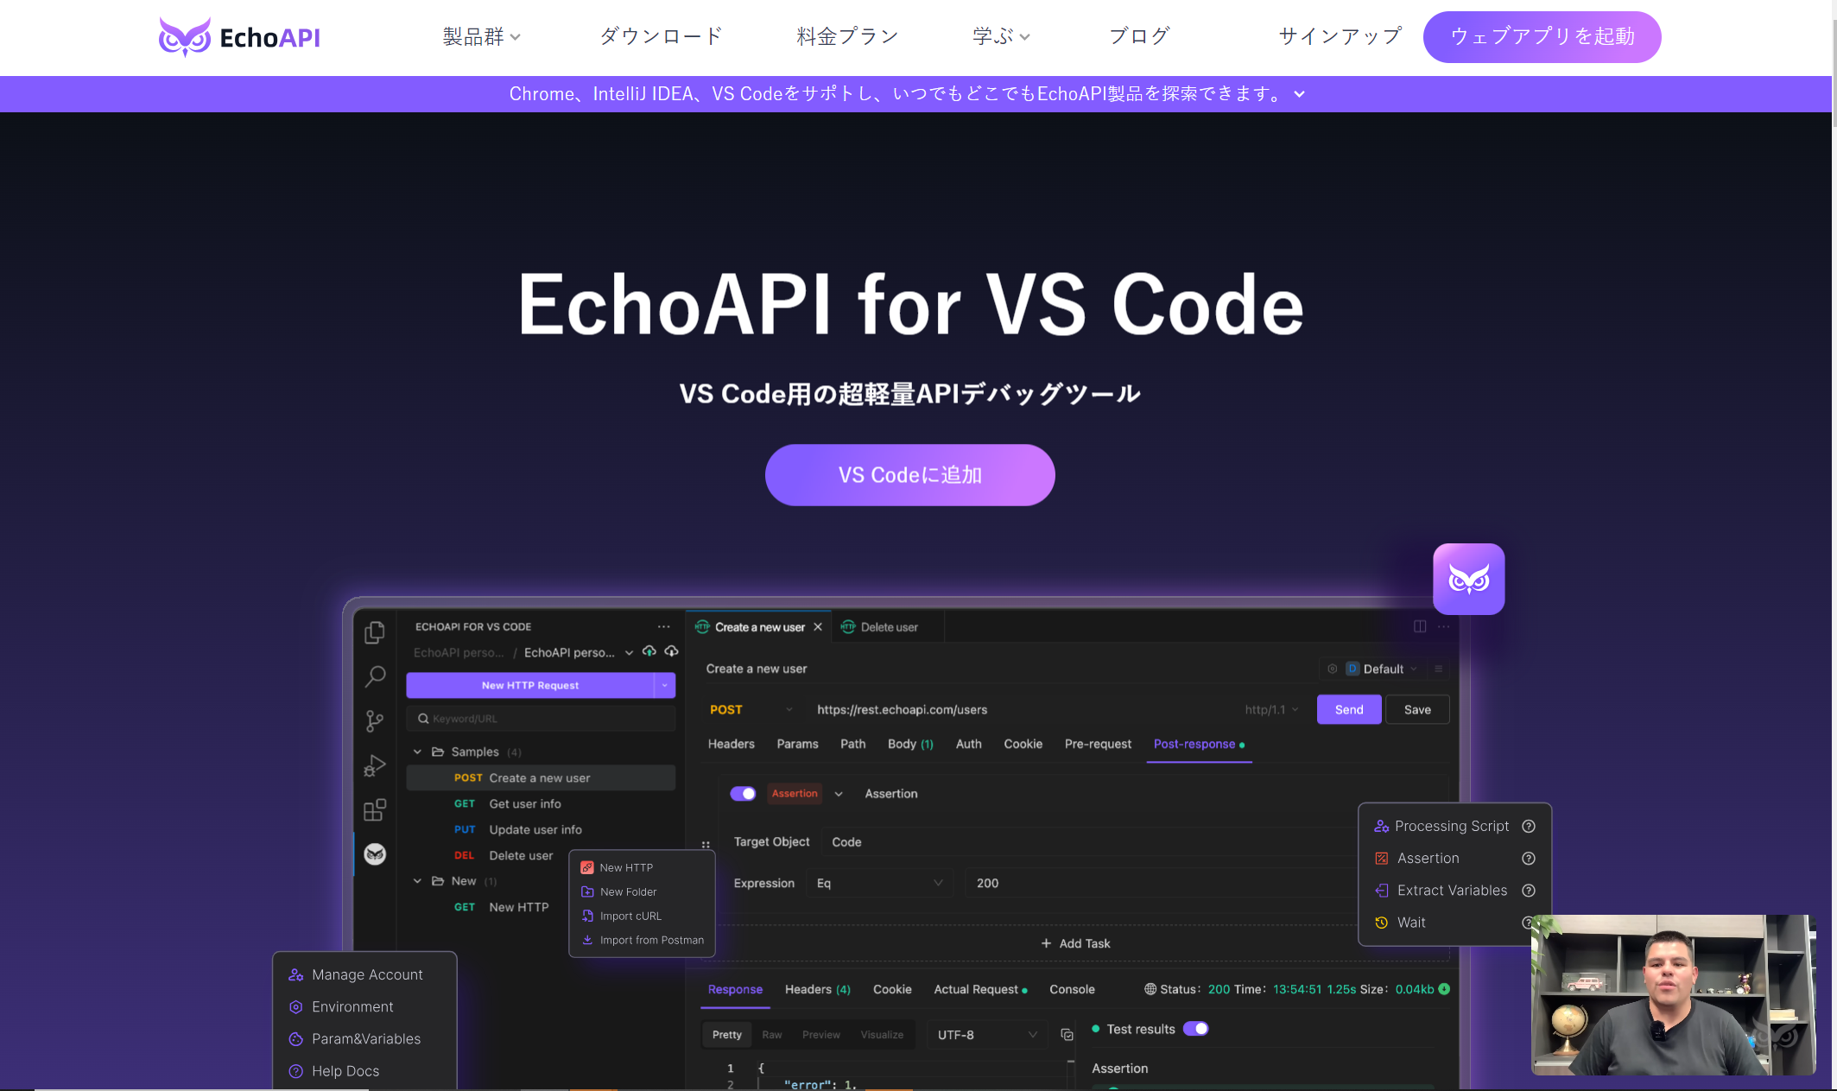The width and height of the screenshot is (1837, 1091).
Task: Select the Eq expression dropdown
Action: 877,883
